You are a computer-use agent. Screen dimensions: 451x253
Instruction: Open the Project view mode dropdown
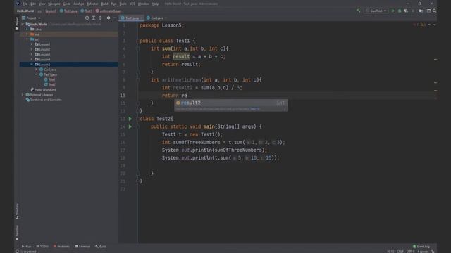31,18
